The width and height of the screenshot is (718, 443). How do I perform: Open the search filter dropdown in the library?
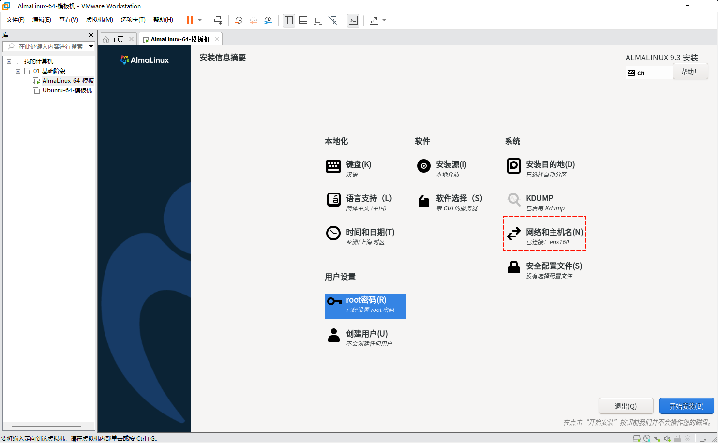click(x=91, y=46)
